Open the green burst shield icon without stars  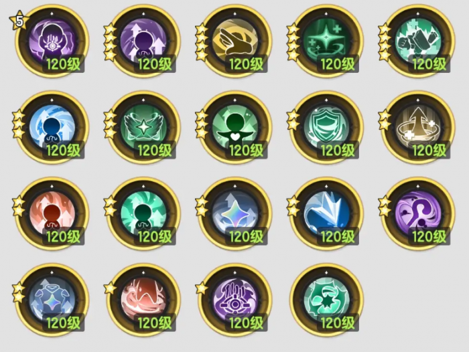click(327, 300)
